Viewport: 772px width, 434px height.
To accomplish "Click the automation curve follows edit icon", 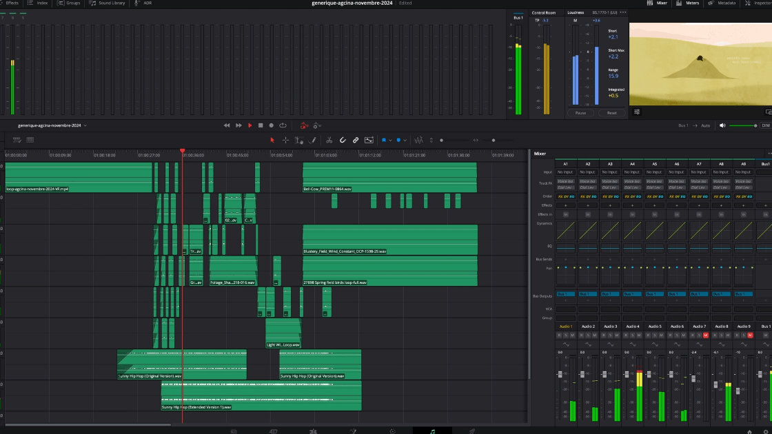I will tap(369, 141).
